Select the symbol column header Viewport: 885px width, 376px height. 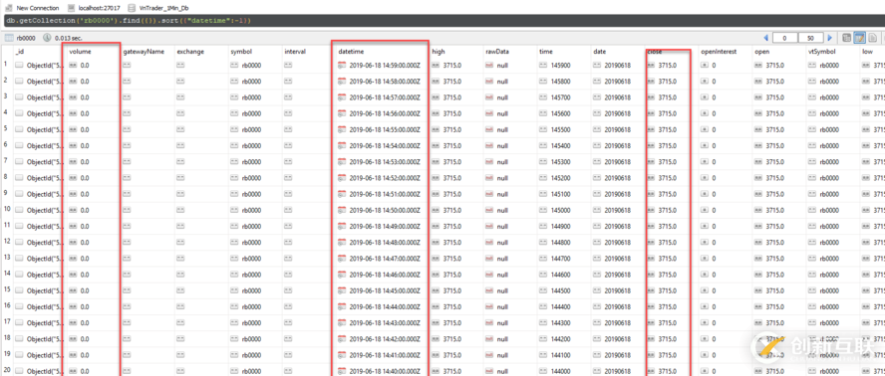coord(241,52)
